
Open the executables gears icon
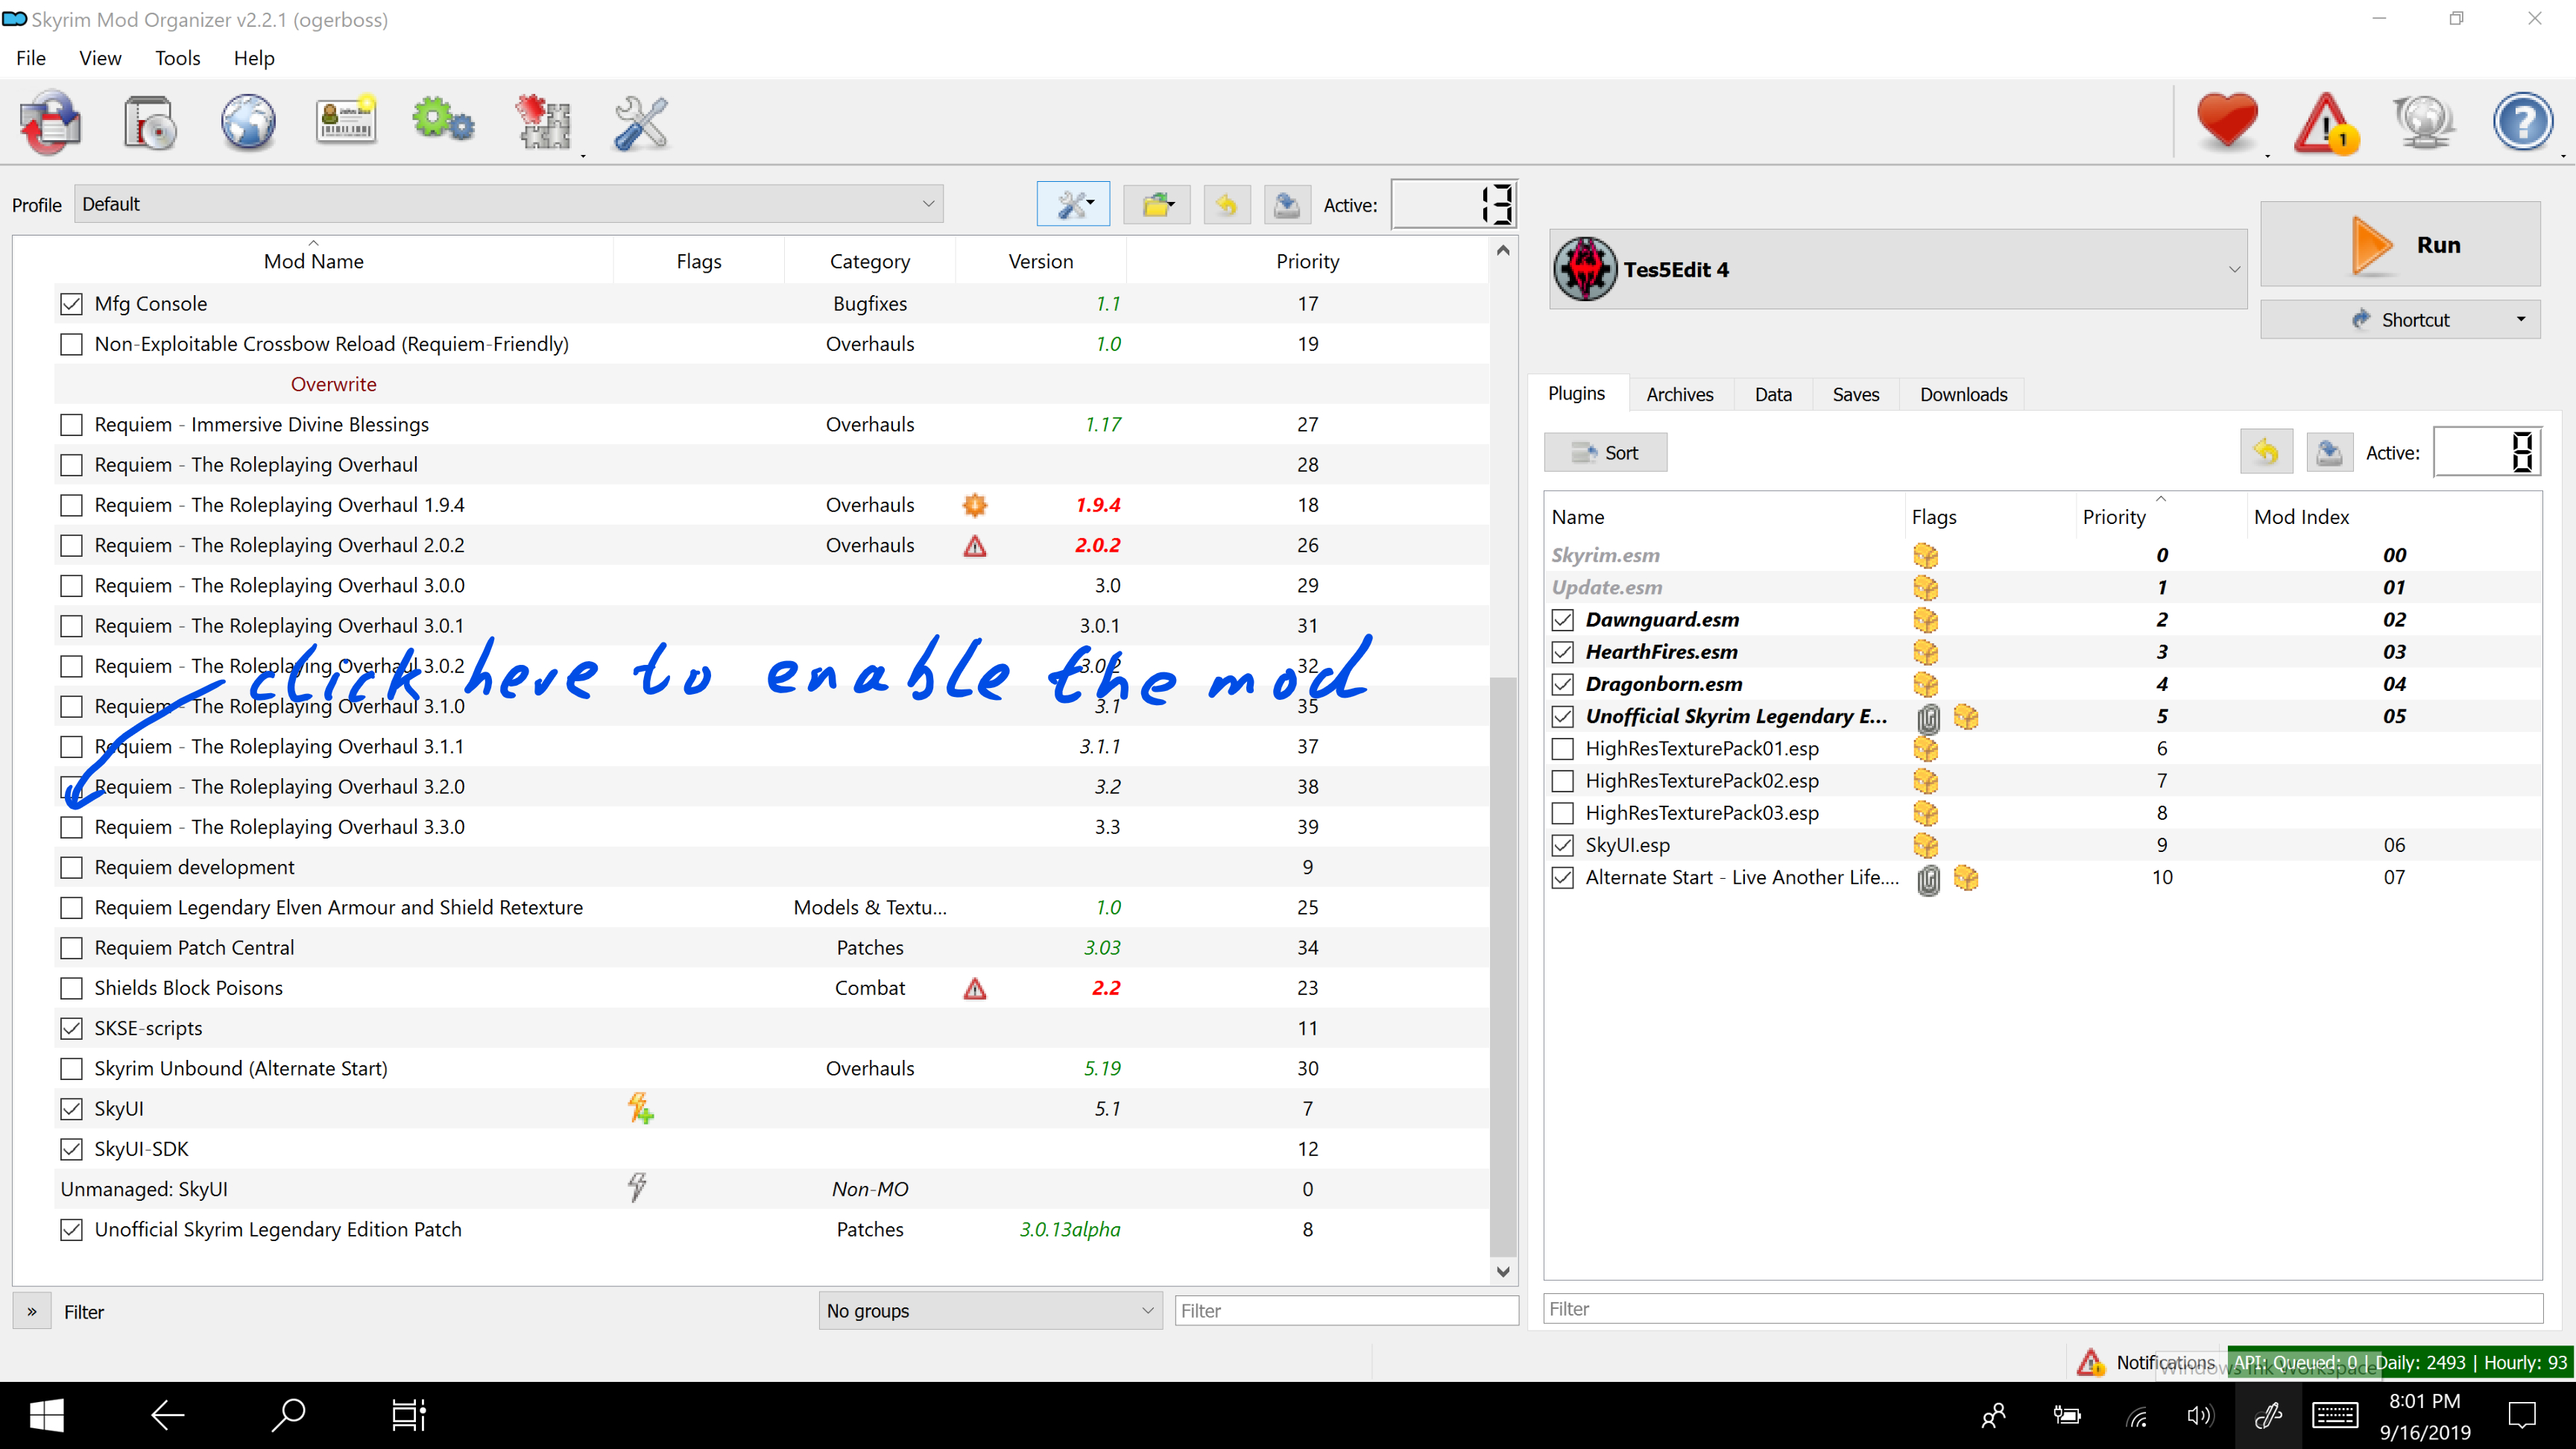pos(443,120)
